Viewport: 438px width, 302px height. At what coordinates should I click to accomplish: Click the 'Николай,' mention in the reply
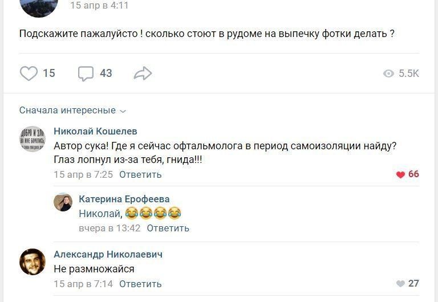click(x=100, y=214)
